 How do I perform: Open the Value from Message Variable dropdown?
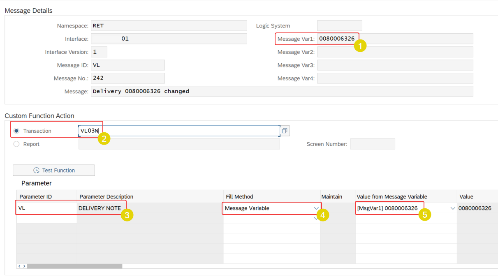click(x=453, y=208)
